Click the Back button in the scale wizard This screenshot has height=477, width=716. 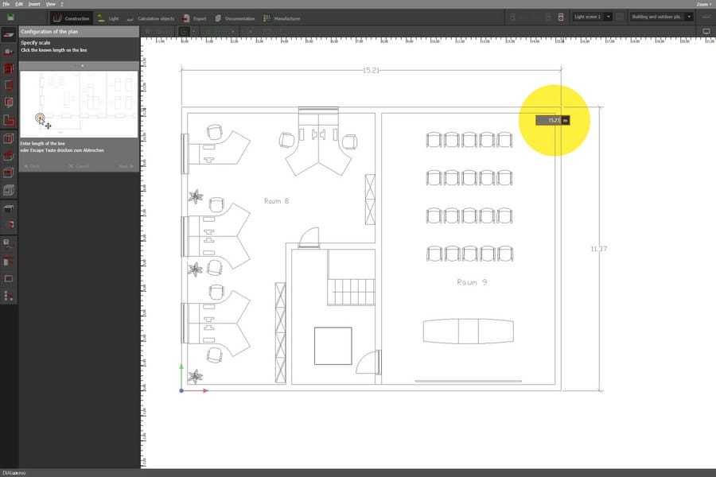coord(32,167)
